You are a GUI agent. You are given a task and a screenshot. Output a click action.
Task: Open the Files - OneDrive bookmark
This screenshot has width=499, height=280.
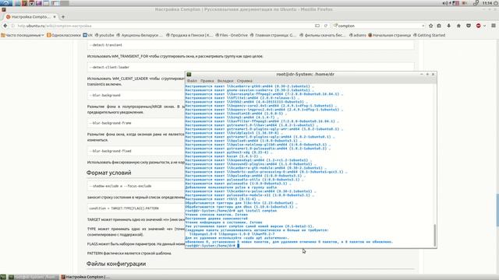coord(232,35)
